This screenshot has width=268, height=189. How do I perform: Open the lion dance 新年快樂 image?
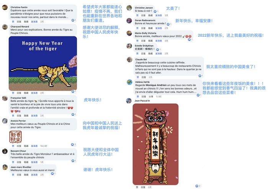pyautogui.click(x=155, y=144)
